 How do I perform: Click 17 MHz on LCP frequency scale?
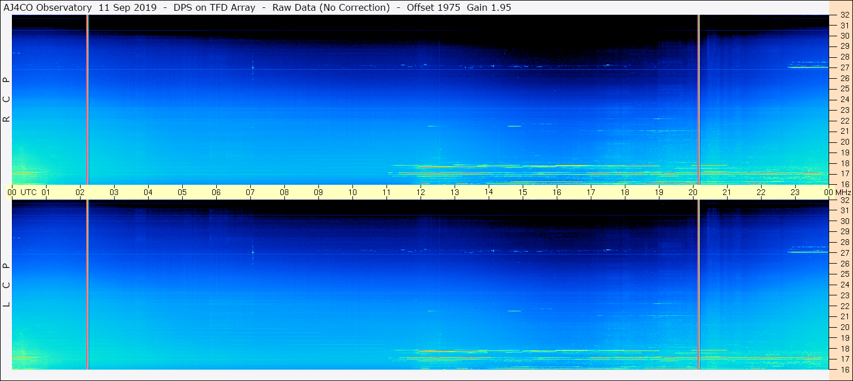[844, 359]
